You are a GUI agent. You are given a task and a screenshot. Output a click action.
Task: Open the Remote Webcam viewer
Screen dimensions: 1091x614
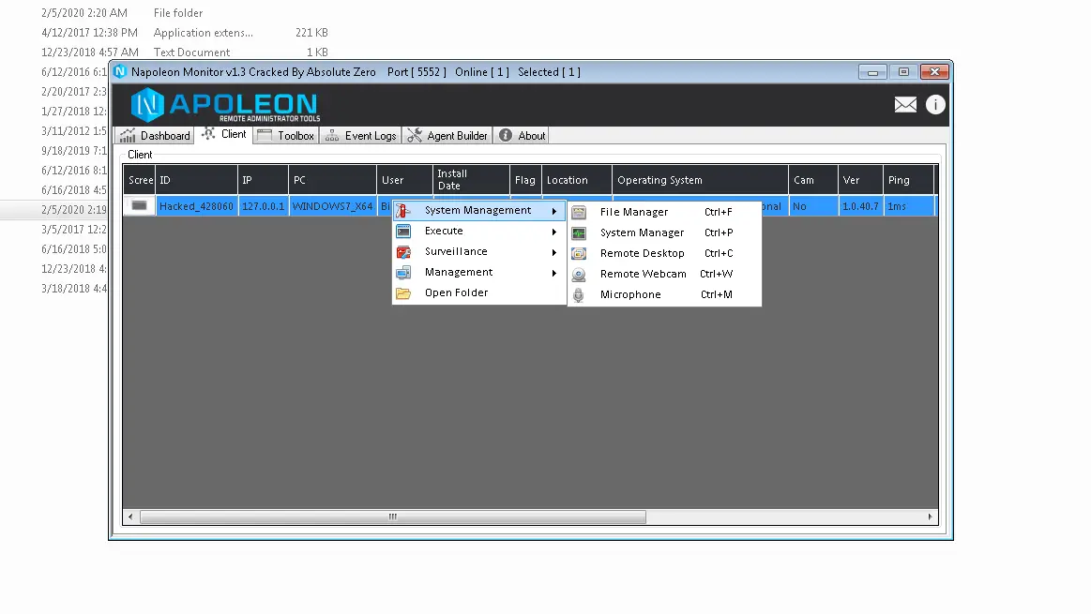coord(642,273)
